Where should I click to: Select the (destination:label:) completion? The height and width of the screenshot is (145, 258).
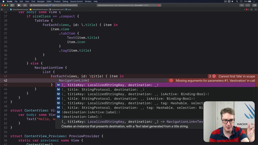click(130, 117)
